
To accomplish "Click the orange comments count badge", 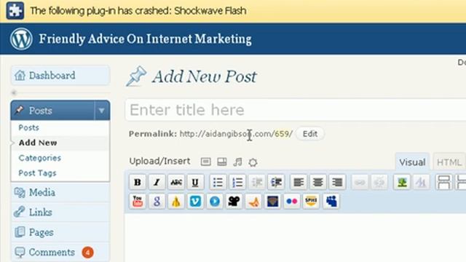I will 87,253.
